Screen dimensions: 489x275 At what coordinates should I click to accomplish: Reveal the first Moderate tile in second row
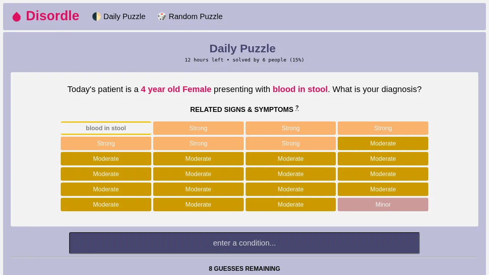coord(383,144)
